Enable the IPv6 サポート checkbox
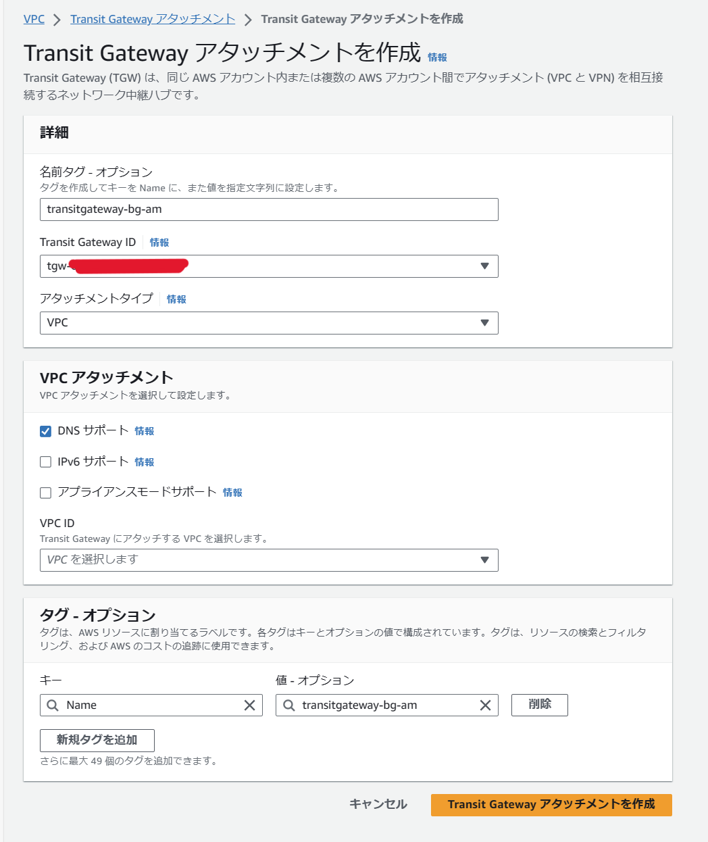Viewport: 708px width, 842px height. pos(46,462)
